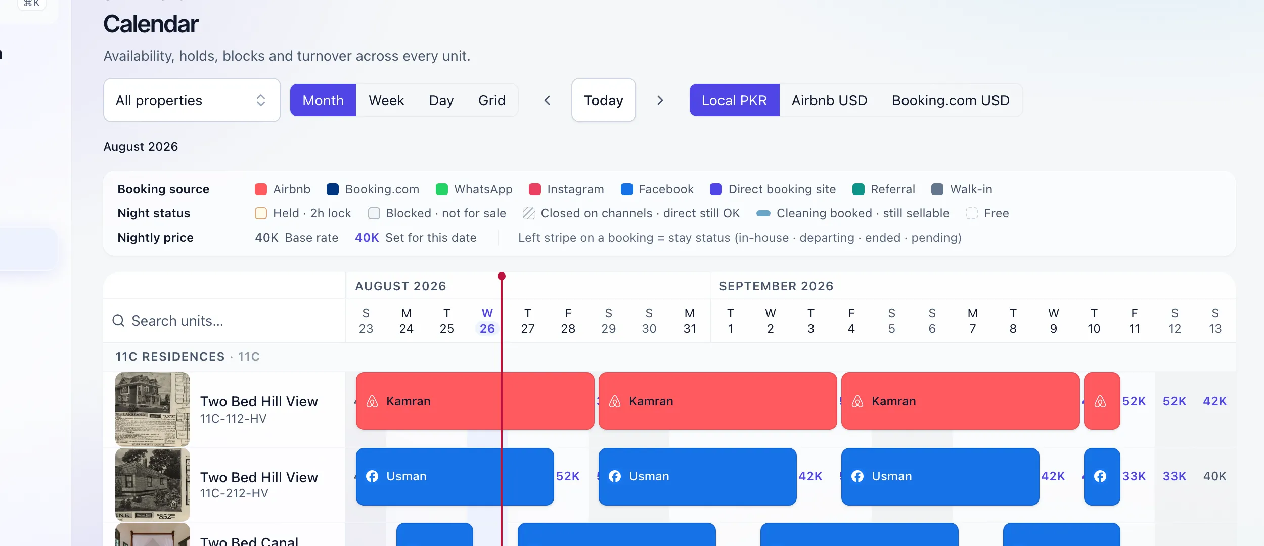Screen dimensions: 1264x546
Task: Click 52K price on Sept 11 for 11C-112-HV
Action: pyautogui.click(x=1134, y=401)
